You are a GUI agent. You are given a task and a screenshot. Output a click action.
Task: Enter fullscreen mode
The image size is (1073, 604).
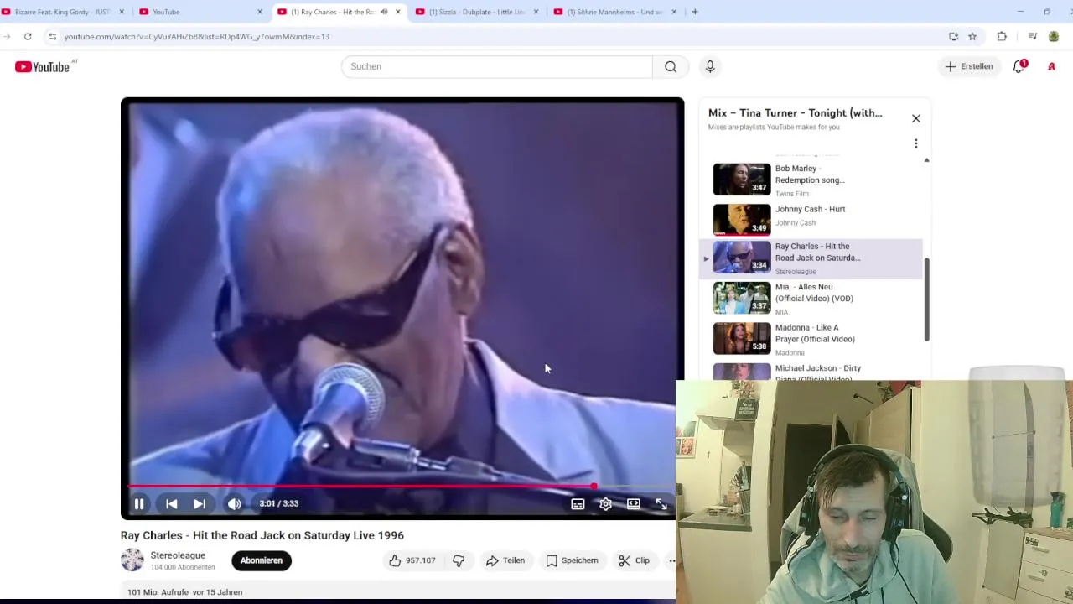(x=661, y=504)
